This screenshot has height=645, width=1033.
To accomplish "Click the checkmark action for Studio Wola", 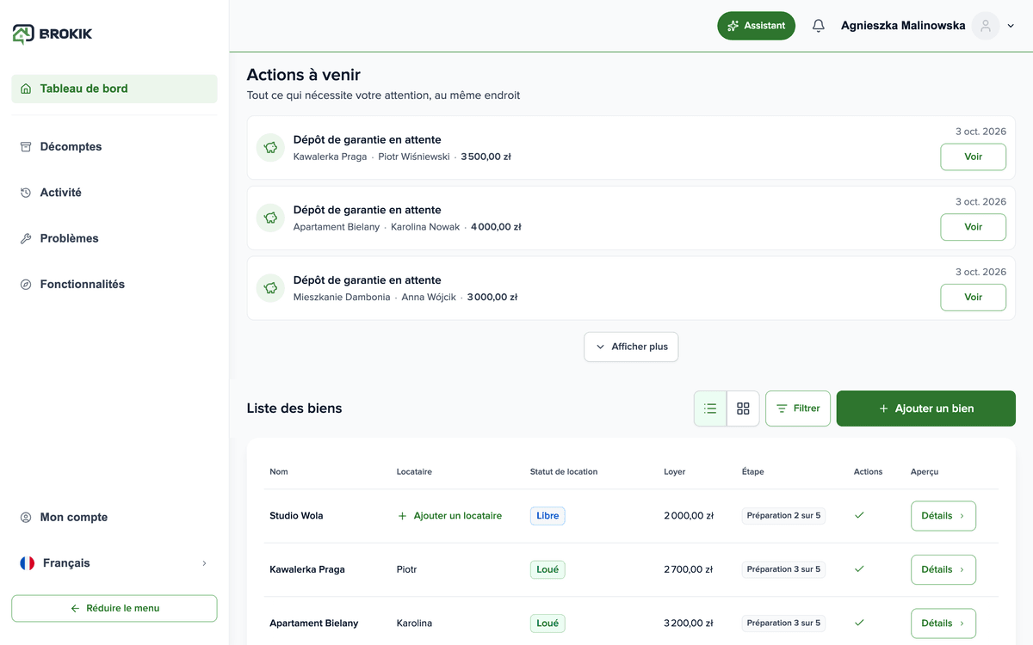I will (x=859, y=515).
